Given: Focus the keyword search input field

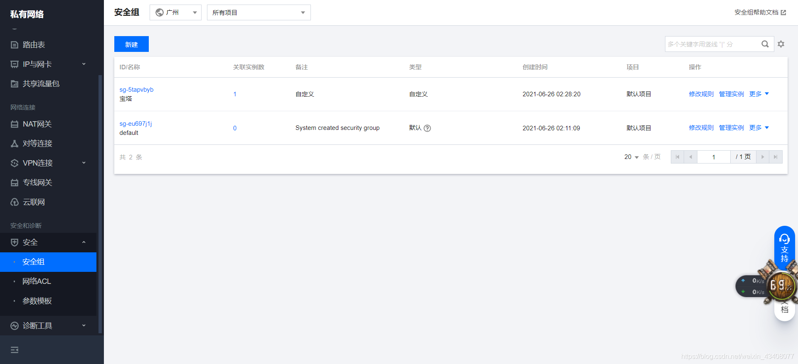Looking at the screenshot, I should click(x=713, y=44).
